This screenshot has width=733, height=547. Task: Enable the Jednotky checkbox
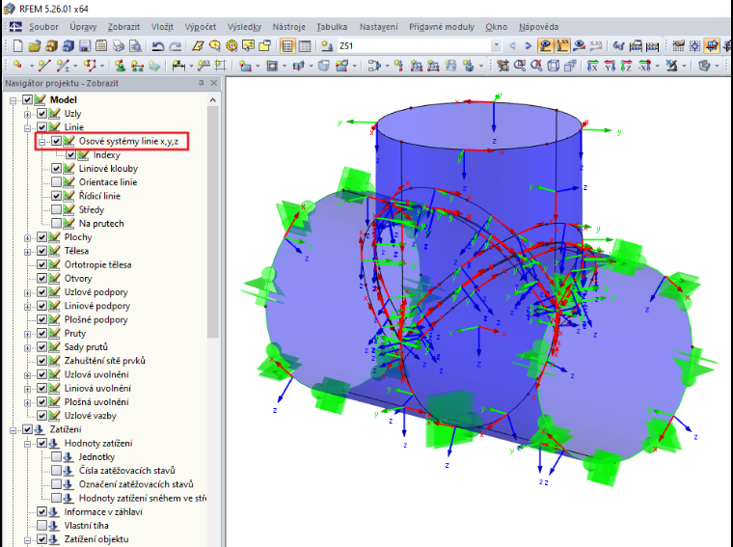tap(57, 456)
